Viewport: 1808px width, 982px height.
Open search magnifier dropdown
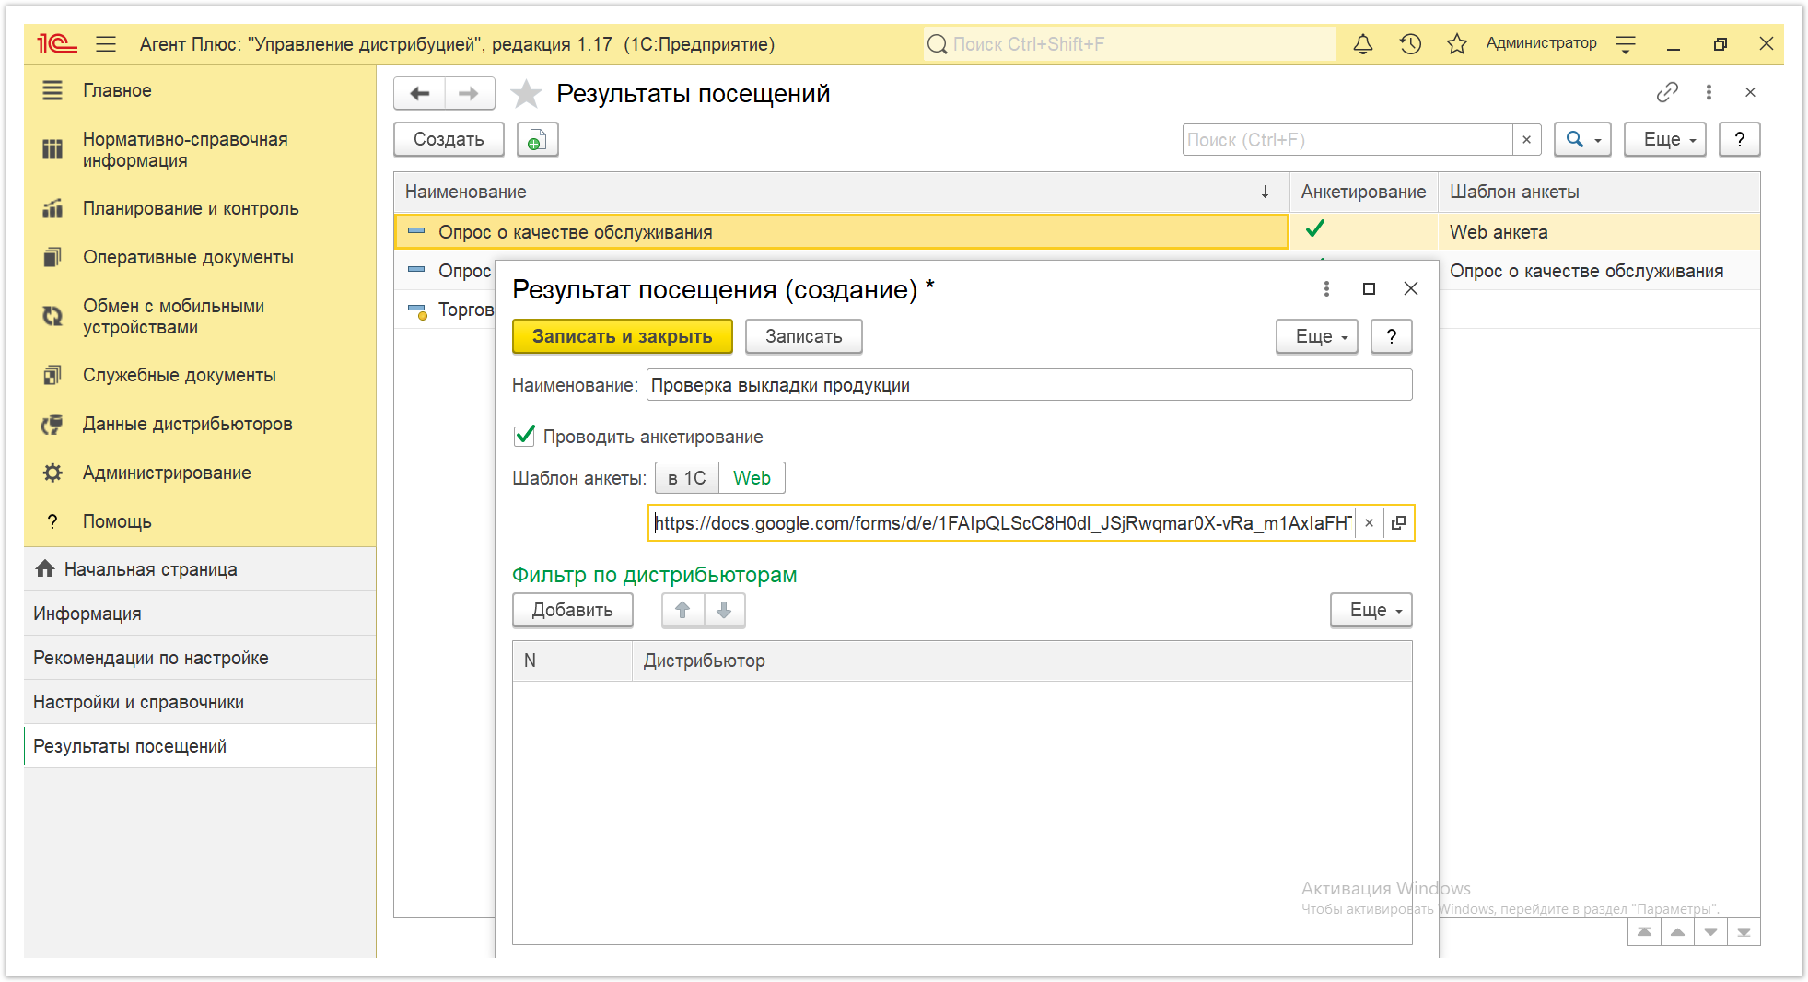coord(1582,139)
